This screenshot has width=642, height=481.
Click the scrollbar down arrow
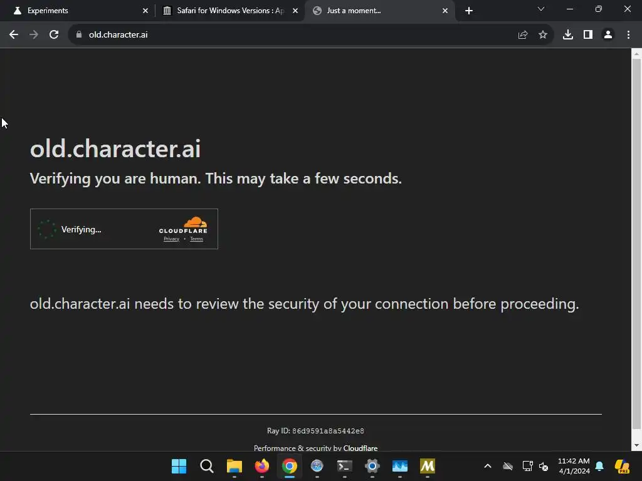(x=636, y=445)
